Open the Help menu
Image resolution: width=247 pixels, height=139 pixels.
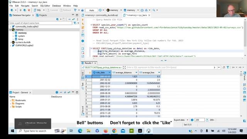coord(76,6)
